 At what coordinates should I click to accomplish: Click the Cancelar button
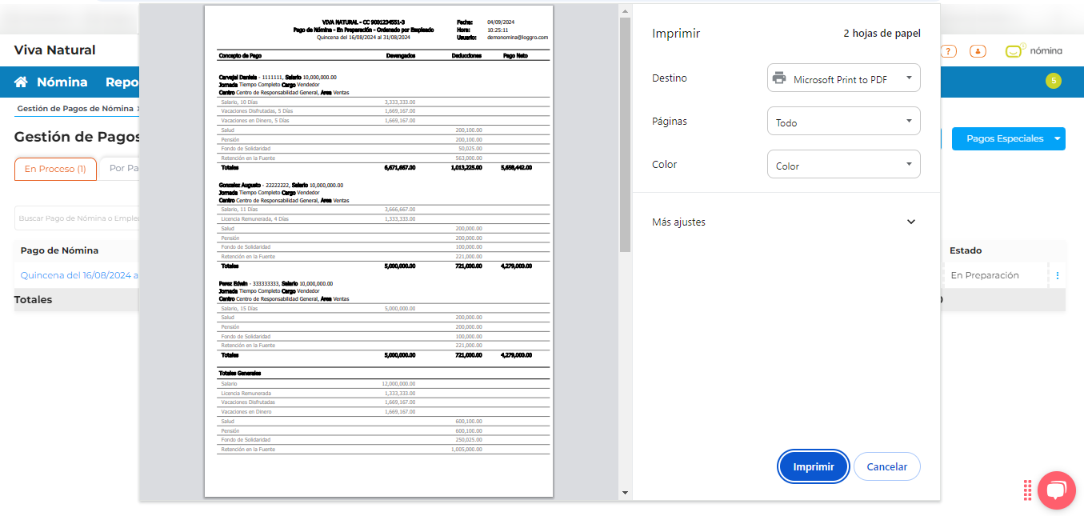pos(886,467)
